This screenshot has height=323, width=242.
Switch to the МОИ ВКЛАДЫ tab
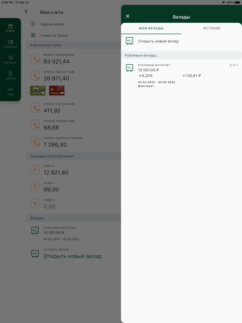coord(151,28)
